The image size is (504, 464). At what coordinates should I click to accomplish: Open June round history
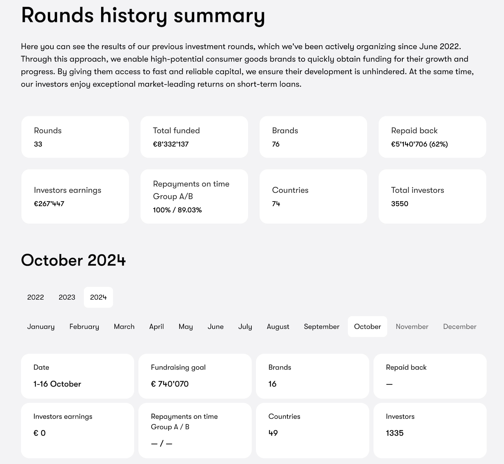click(x=216, y=326)
